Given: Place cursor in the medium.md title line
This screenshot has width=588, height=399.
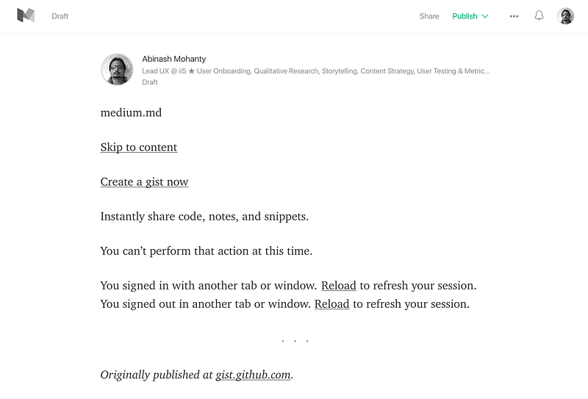Looking at the screenshot, I should 131,112.
